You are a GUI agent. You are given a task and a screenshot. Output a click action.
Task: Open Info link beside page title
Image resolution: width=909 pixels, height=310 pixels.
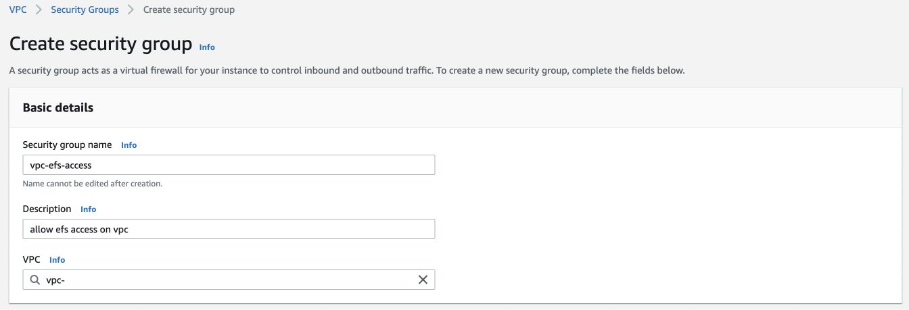coord(207,47)
